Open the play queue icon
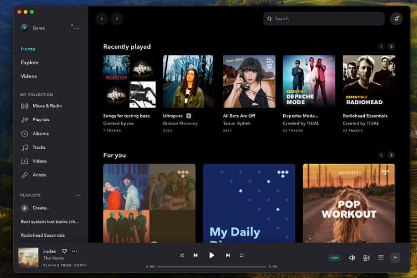417x278 pixels. coord(381,258)
